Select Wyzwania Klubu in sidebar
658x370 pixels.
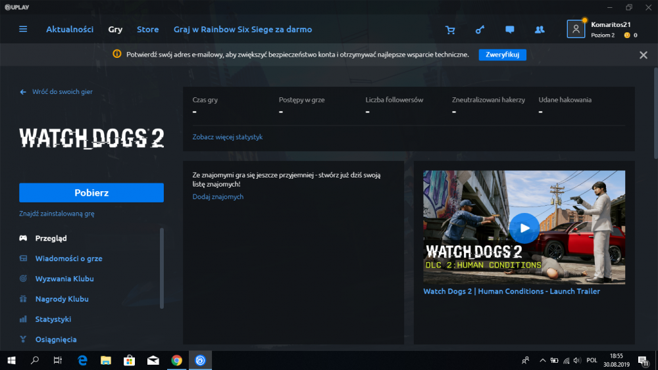(x=64, y=279)
